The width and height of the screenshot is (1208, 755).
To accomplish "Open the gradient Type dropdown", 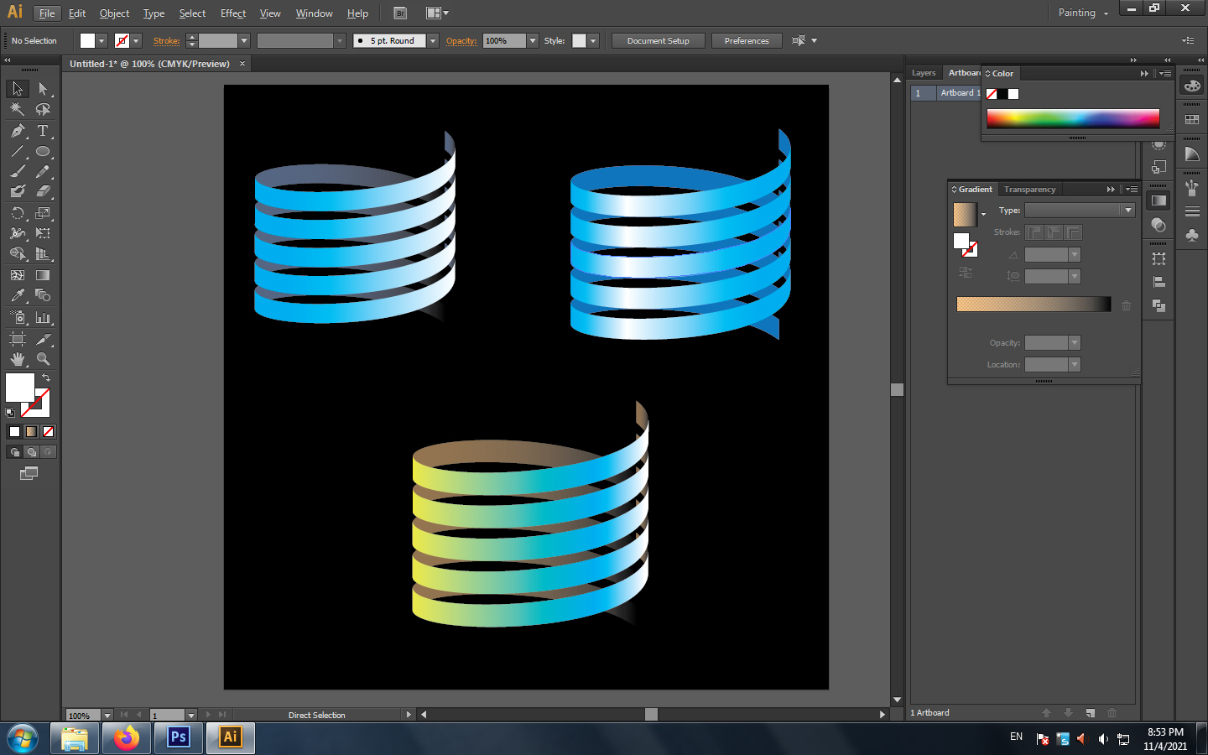I will pos(1127,211).
